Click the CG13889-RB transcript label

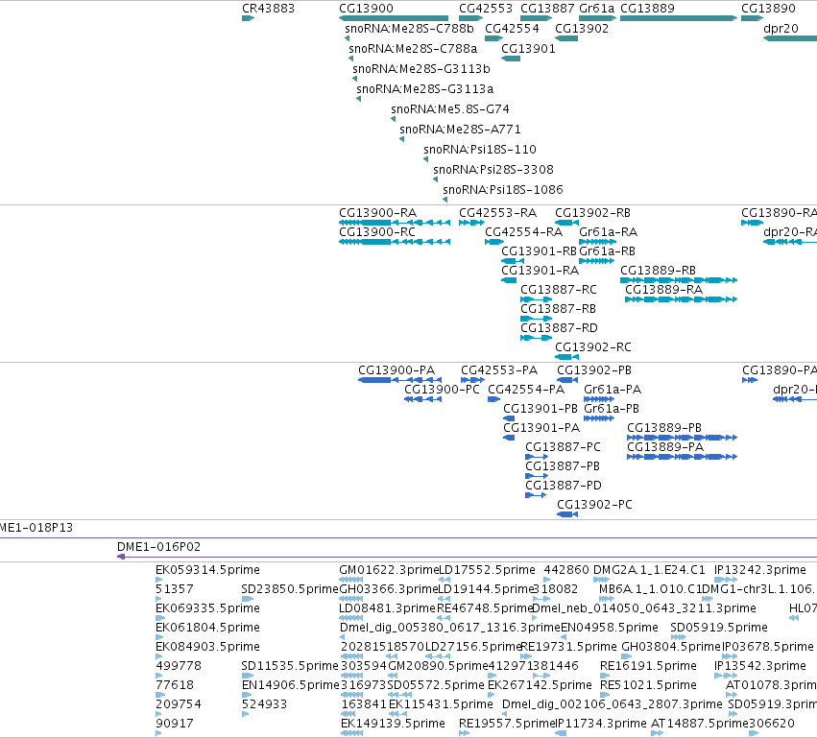click(658, 271)
